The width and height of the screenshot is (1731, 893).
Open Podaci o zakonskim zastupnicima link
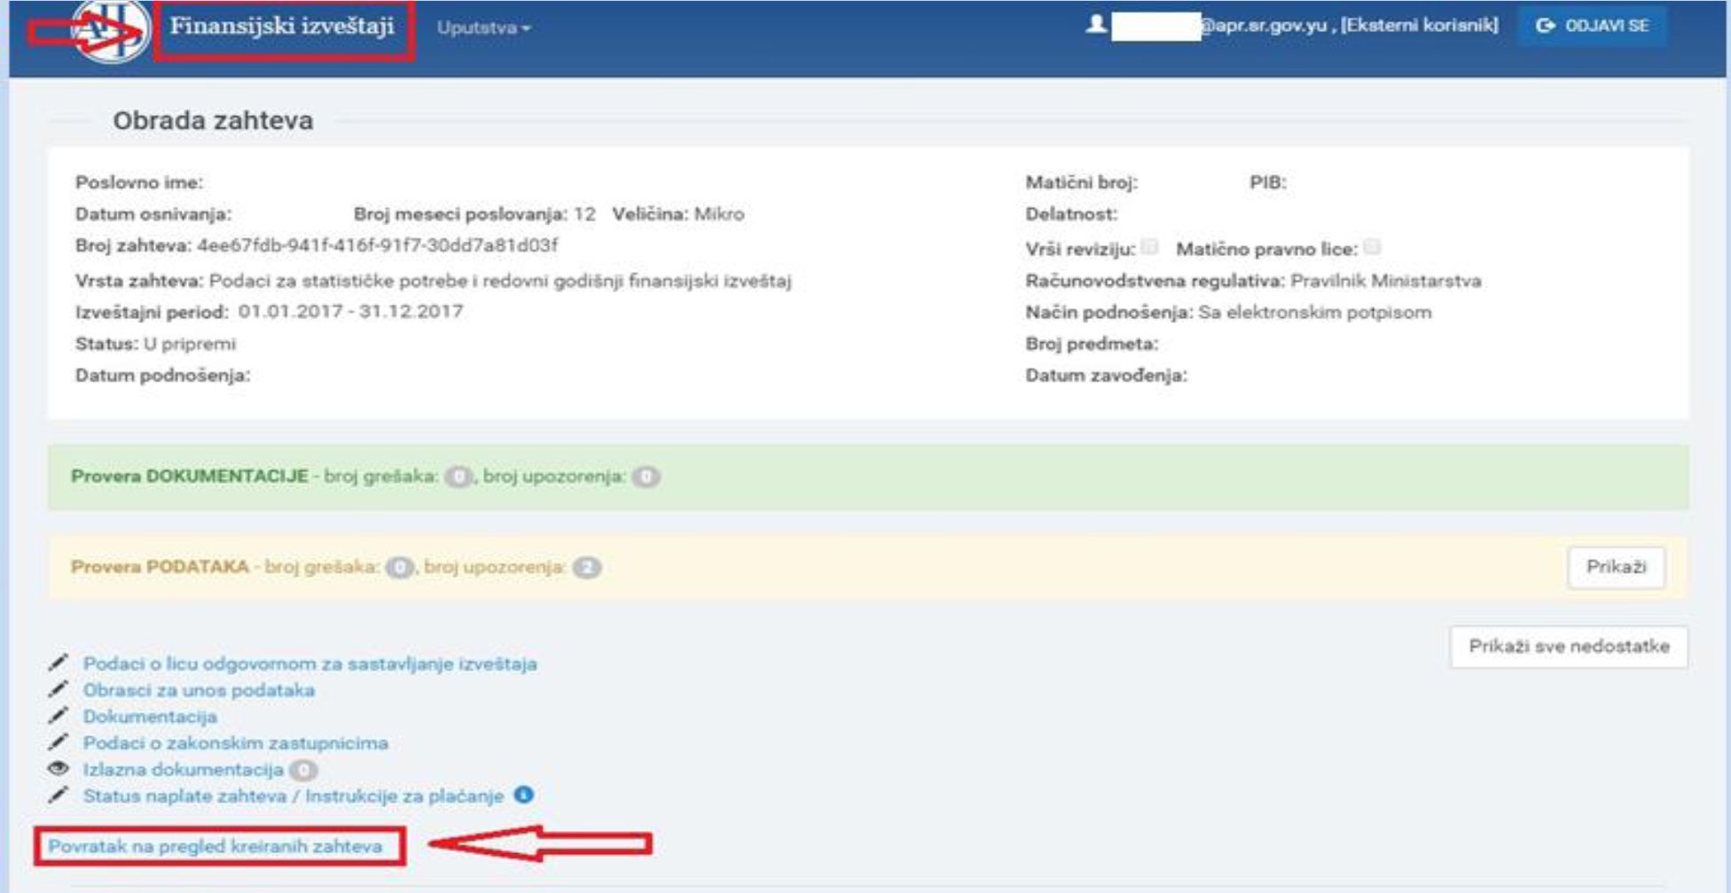[x=235, y=743]
